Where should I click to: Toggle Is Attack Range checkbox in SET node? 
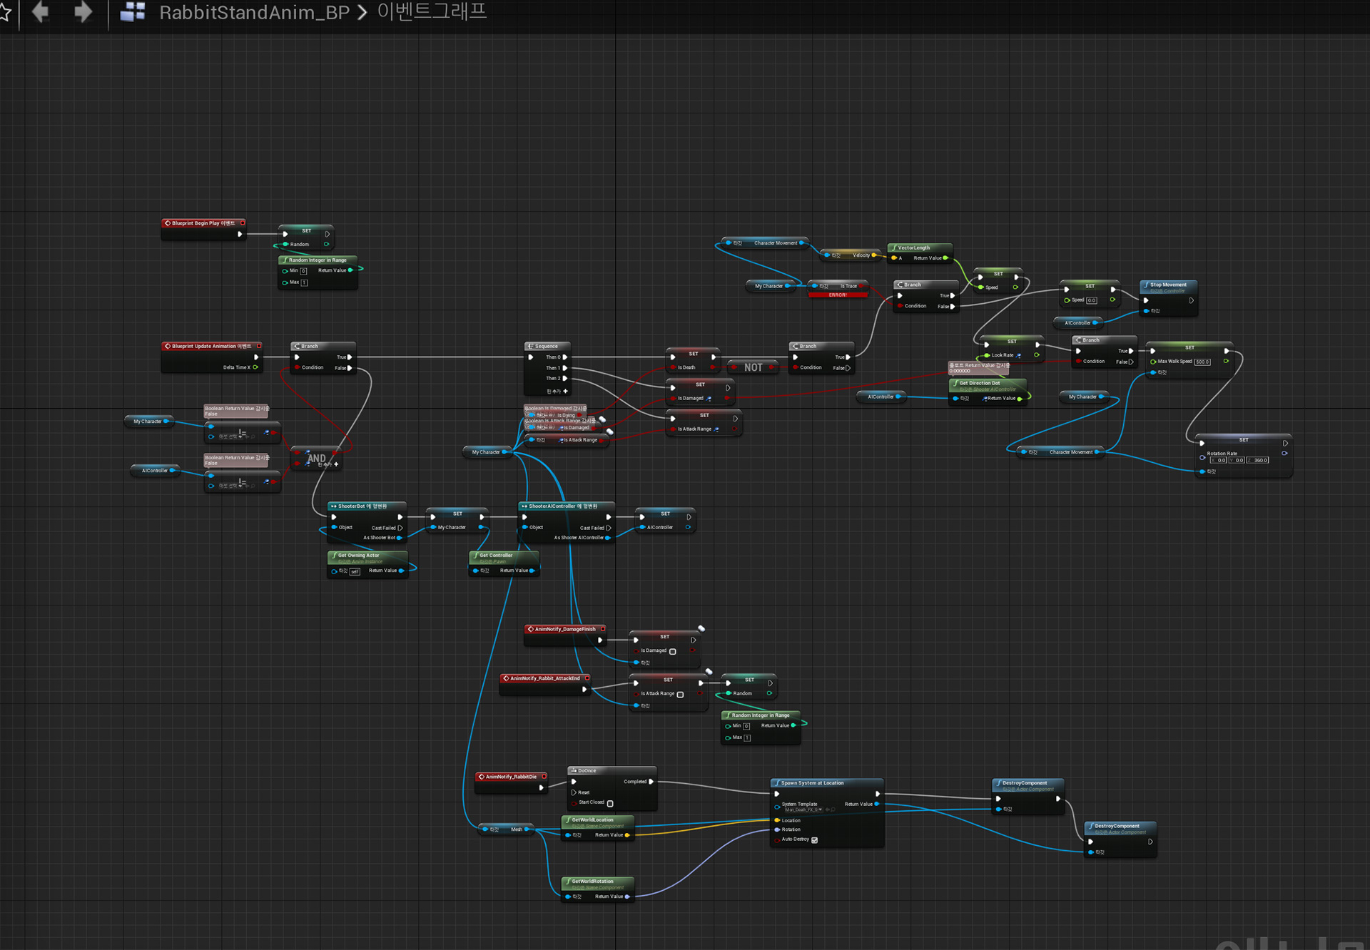[680, 694]
